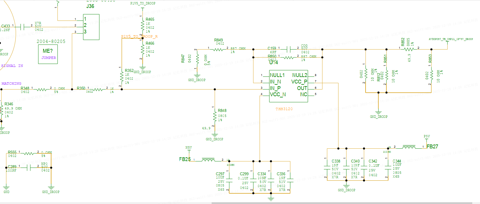Select the R348 resistor label
Screen dimensions: 480x204
25,88
